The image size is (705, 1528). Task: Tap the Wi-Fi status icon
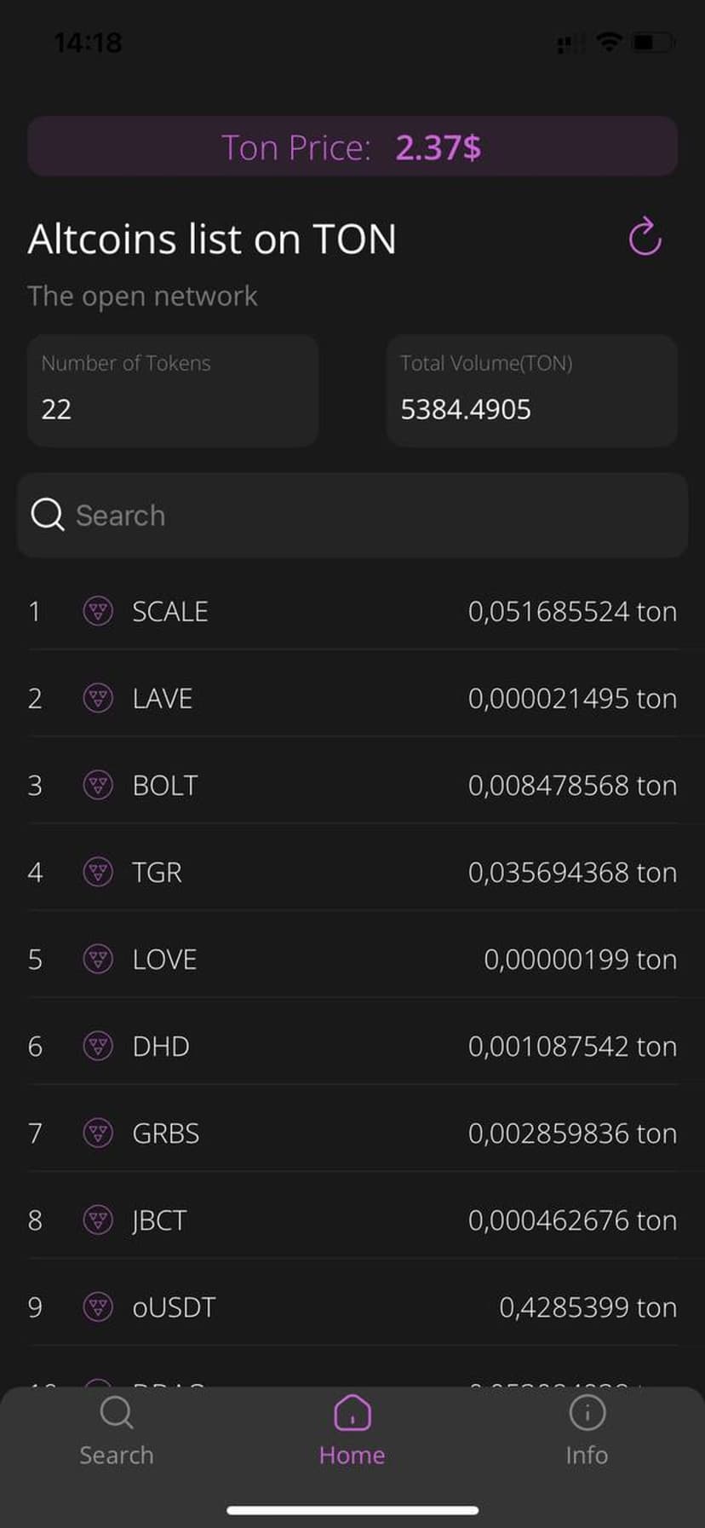(x=608, y=41)
